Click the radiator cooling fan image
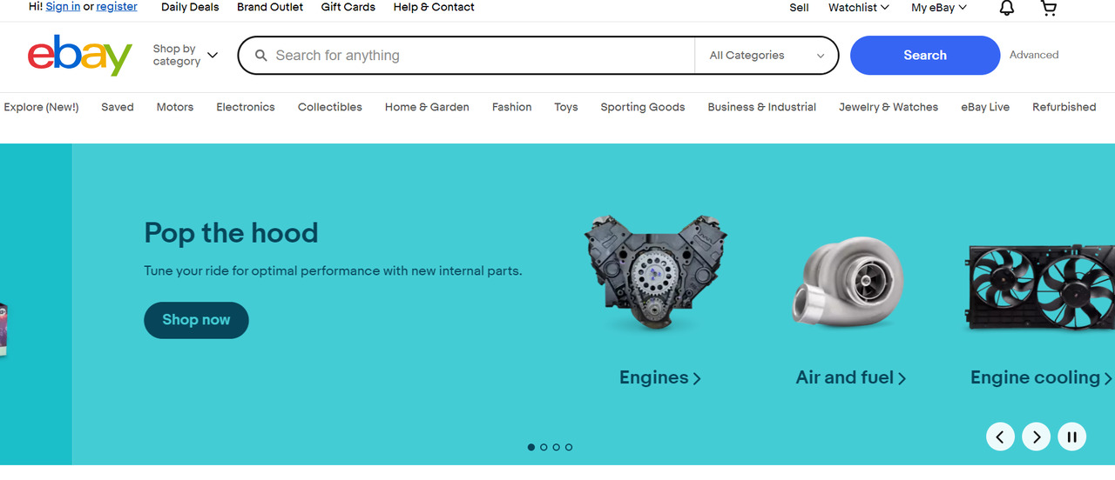1115x480 pixels. (1041, 287)
